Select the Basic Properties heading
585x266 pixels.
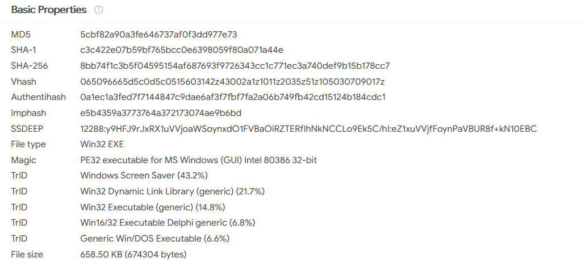pos(49,10)
